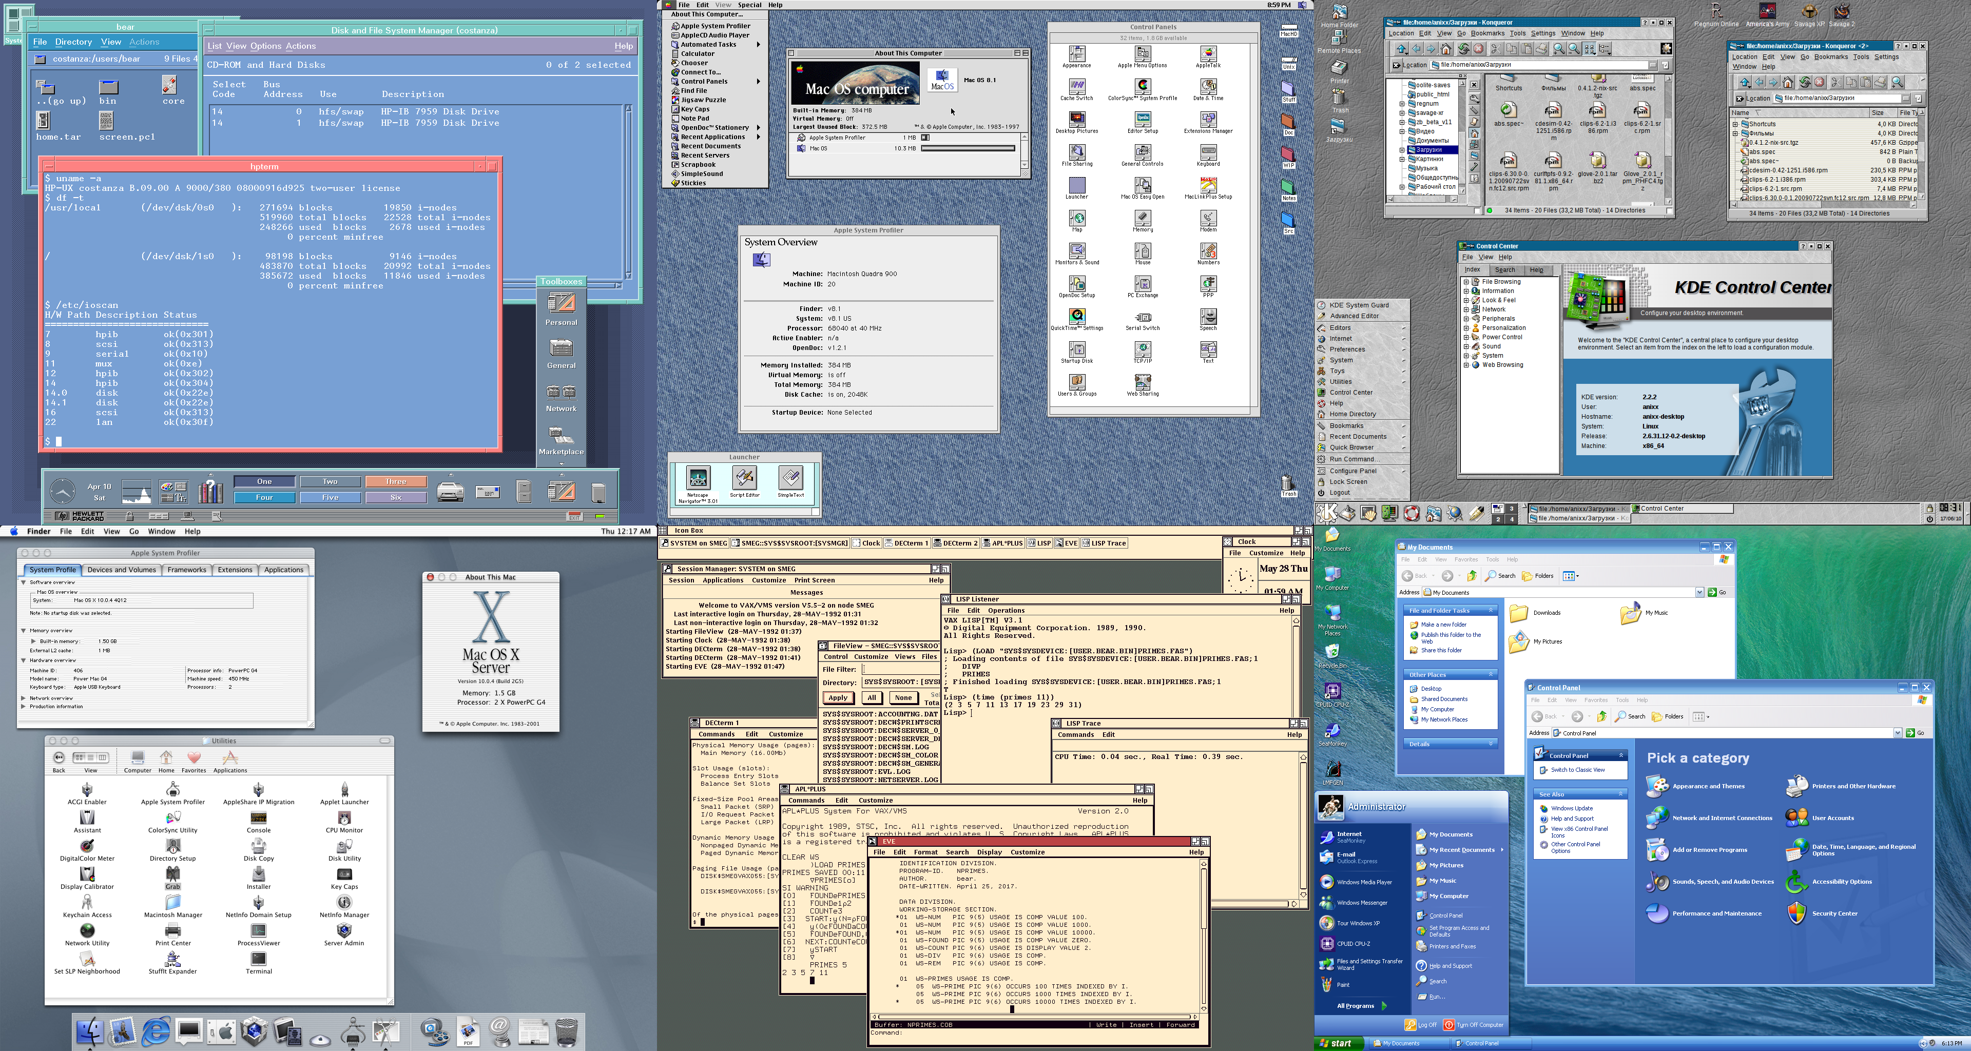Viewport: 1971px width, 1051px height.
Task: Switch Utilities window to list view
Action: point(91,757)
